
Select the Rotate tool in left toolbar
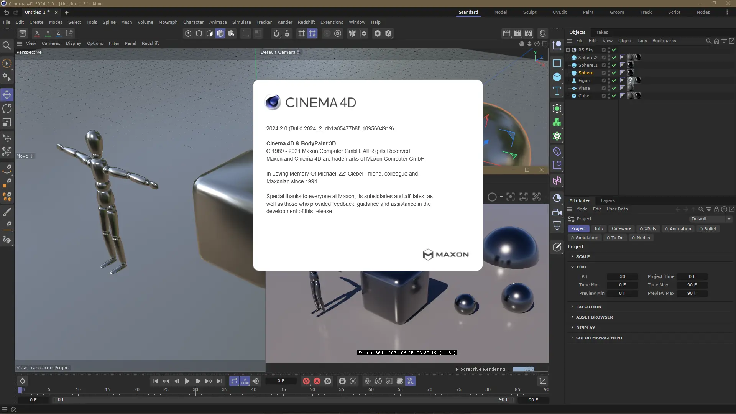click(x=7, y=109)
